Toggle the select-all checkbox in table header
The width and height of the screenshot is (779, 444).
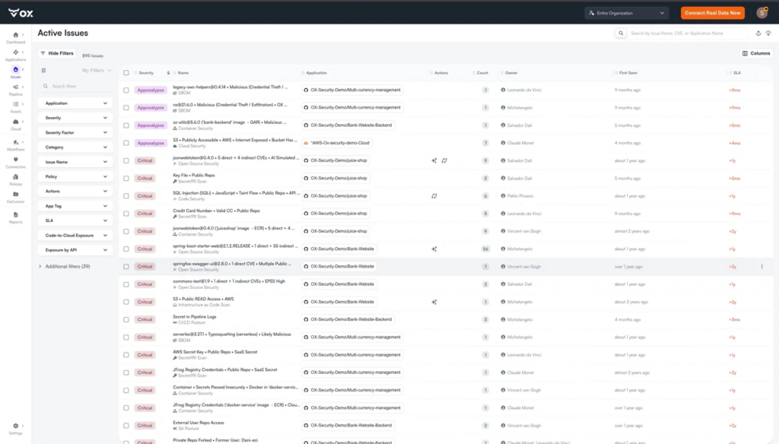coord(126,73)
